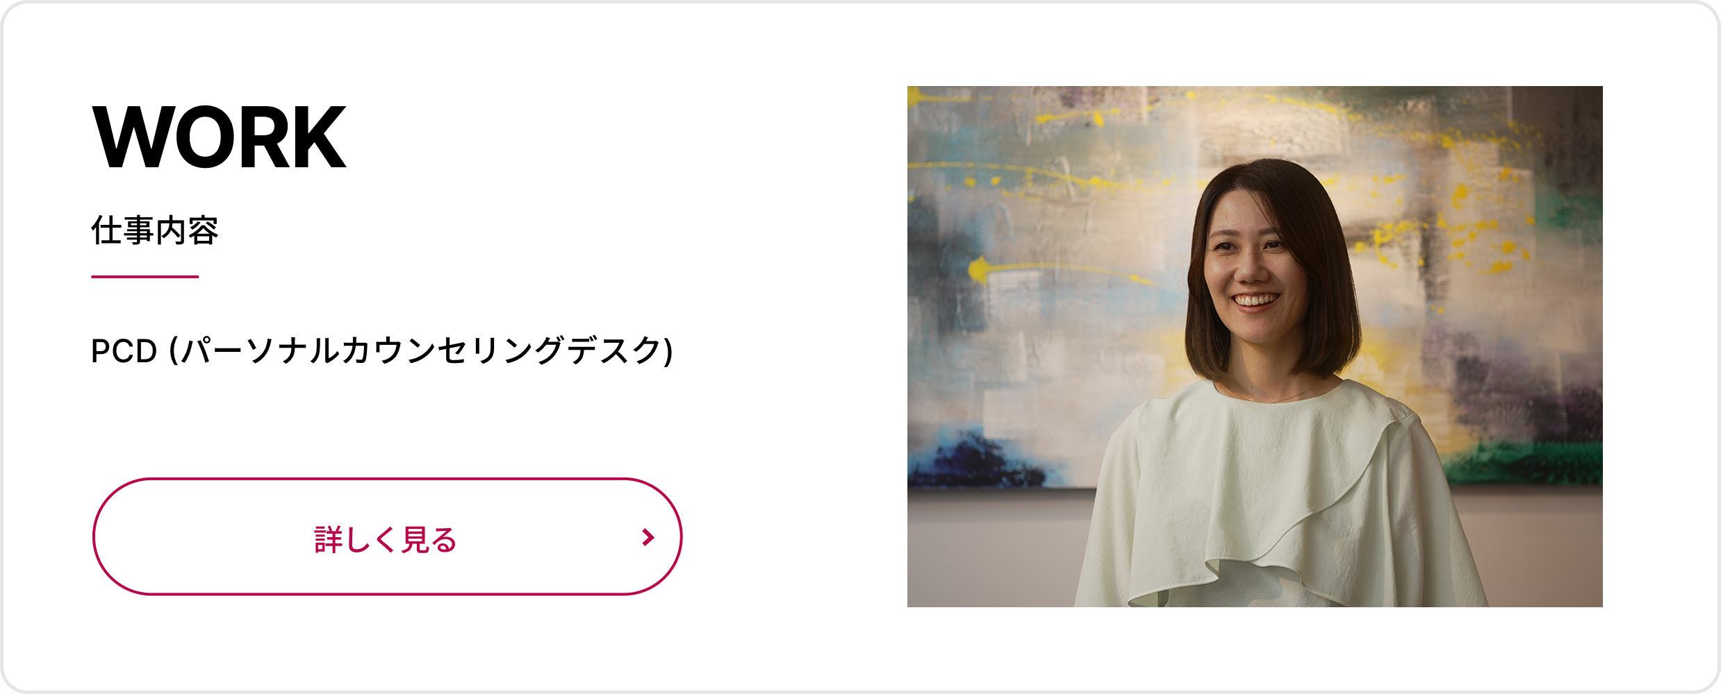Click the gray wall beneath the painting

[x=994, y=548]
